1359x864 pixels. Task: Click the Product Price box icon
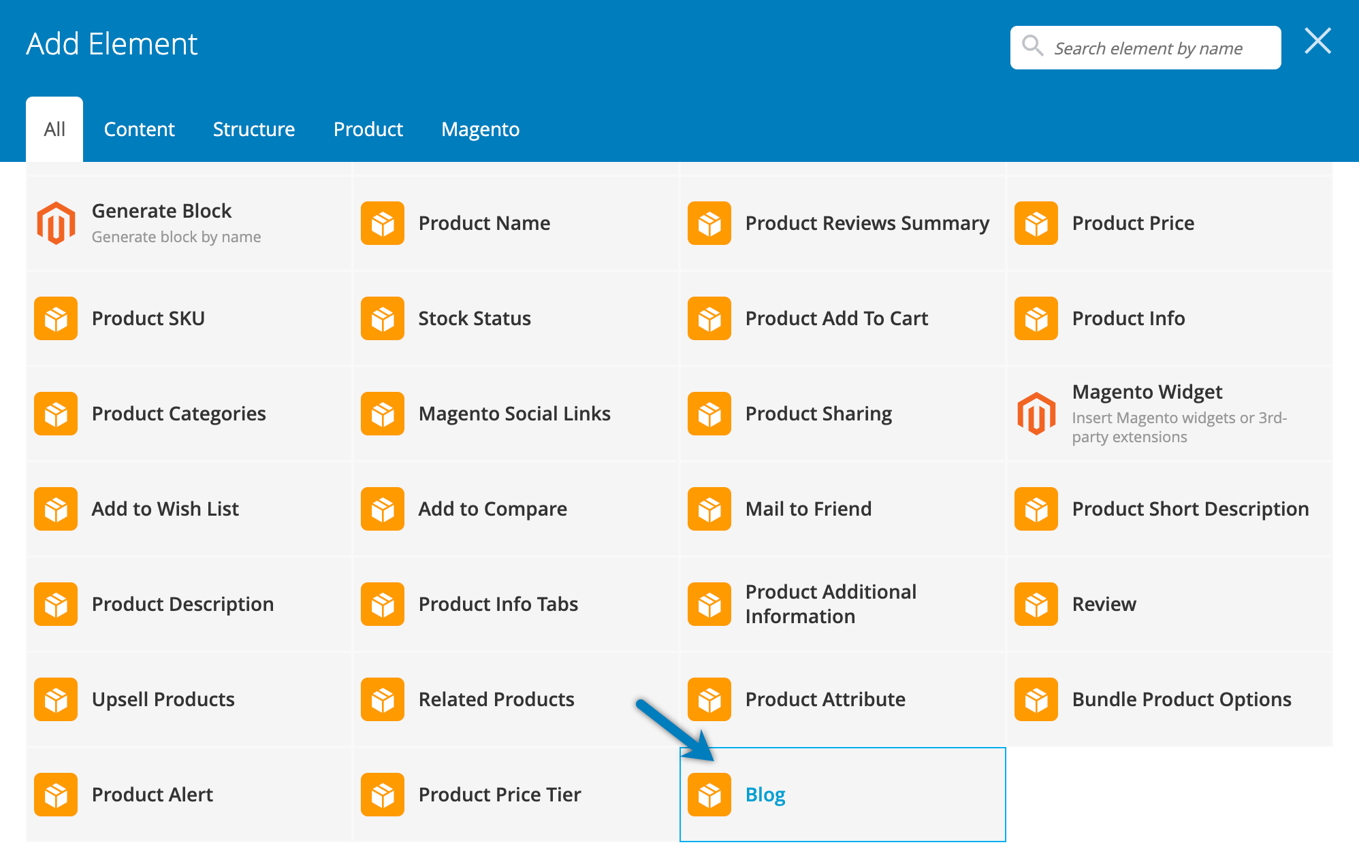1036,223
